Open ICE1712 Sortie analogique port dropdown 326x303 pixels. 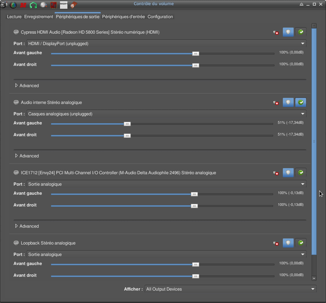[x=166, y=184]
